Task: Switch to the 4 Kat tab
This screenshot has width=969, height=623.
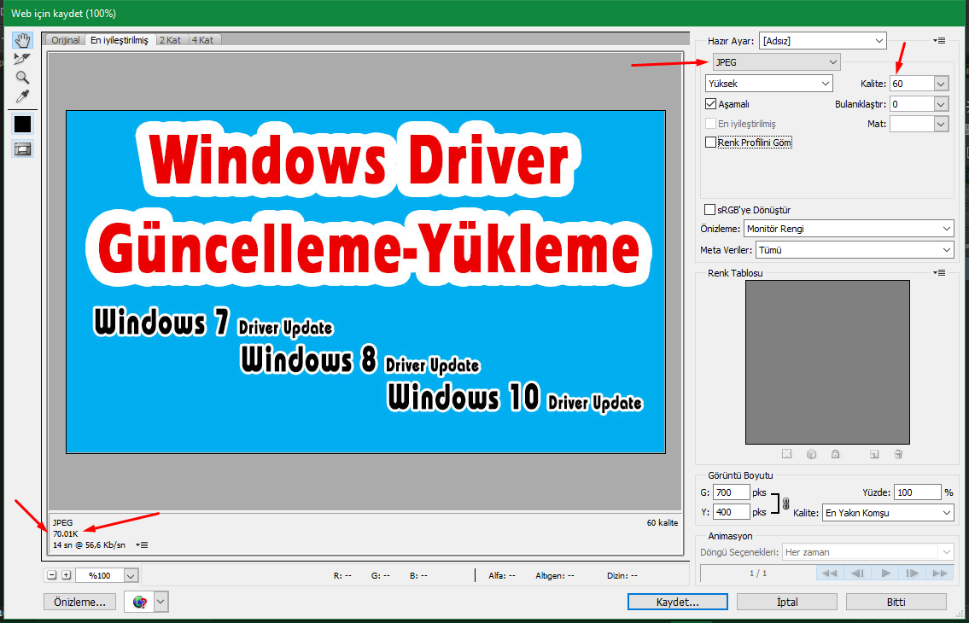Action: click(202, 40)
